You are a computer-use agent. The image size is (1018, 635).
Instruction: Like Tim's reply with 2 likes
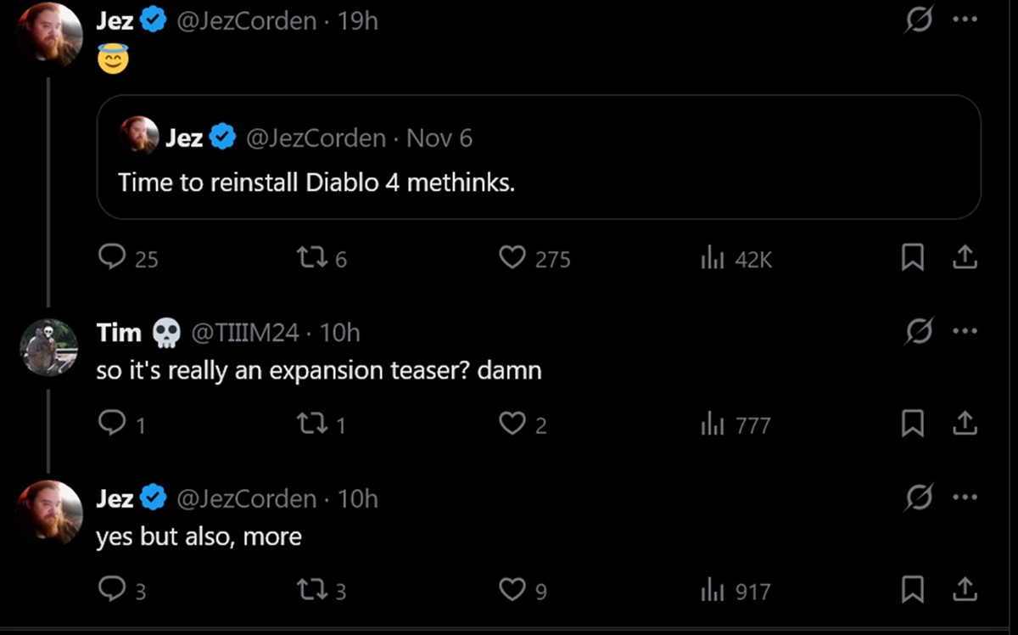[x=512, y=424]
